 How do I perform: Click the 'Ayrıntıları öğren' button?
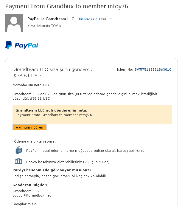point(29,127)
